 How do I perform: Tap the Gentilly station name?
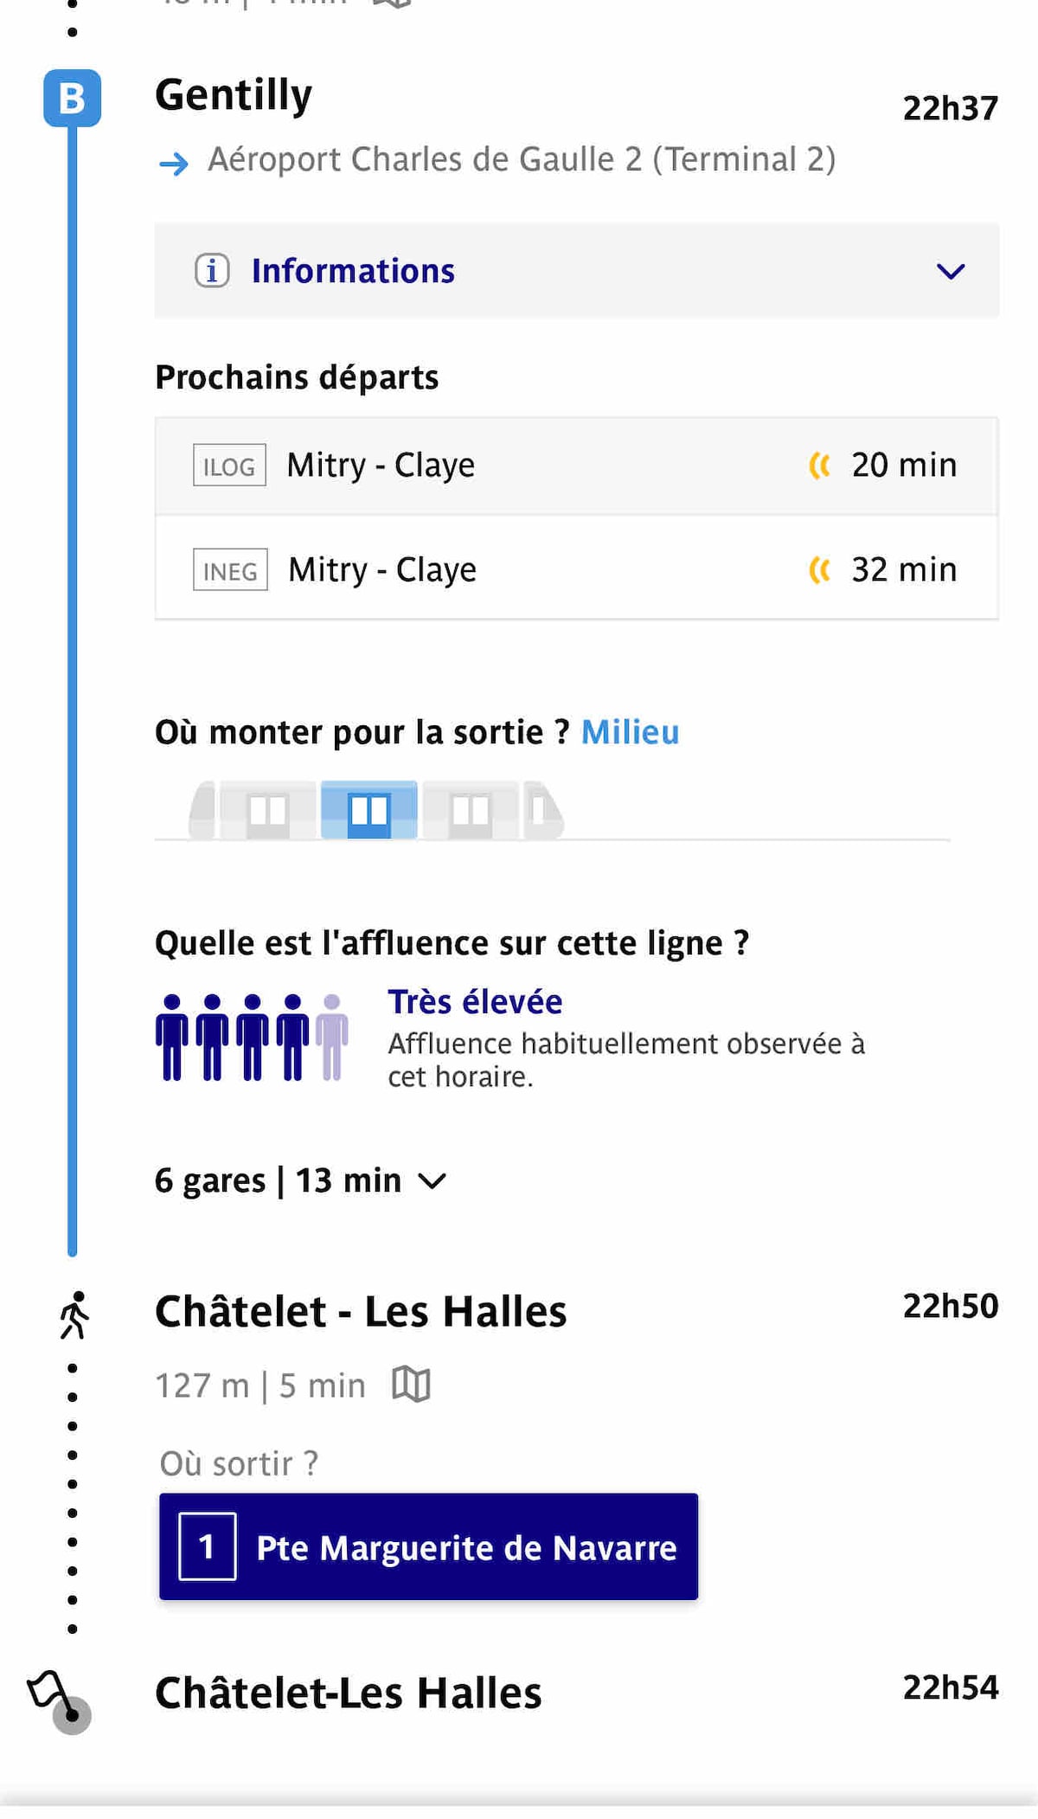coord(234,95)
